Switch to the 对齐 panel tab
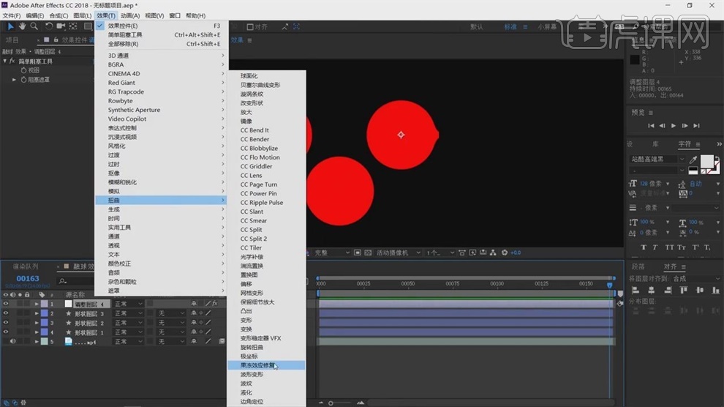 click(x=670, y=266)
